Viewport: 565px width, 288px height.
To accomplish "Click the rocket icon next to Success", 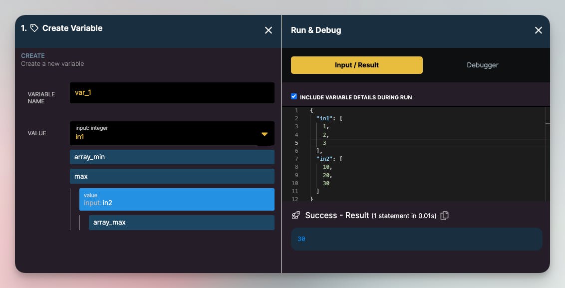I will point(296,216).
